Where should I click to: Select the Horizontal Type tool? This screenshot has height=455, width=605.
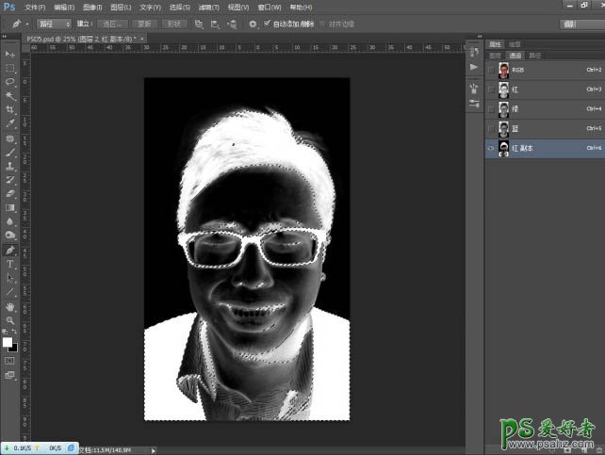tap(9, 264)
